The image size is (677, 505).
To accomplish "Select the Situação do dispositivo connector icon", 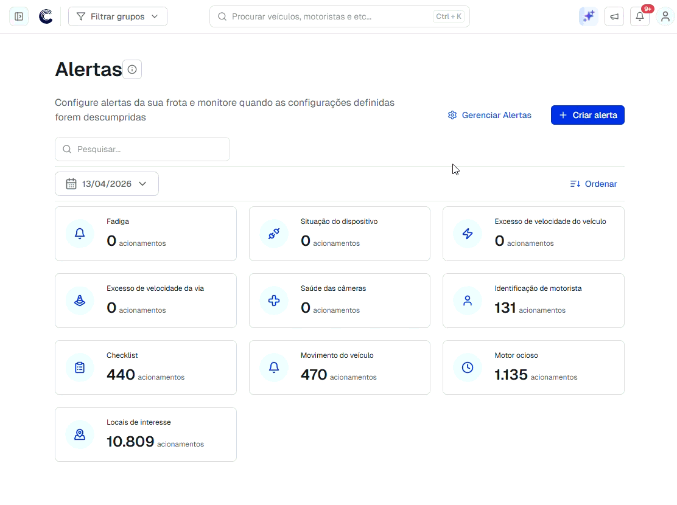I will (274, 233).
